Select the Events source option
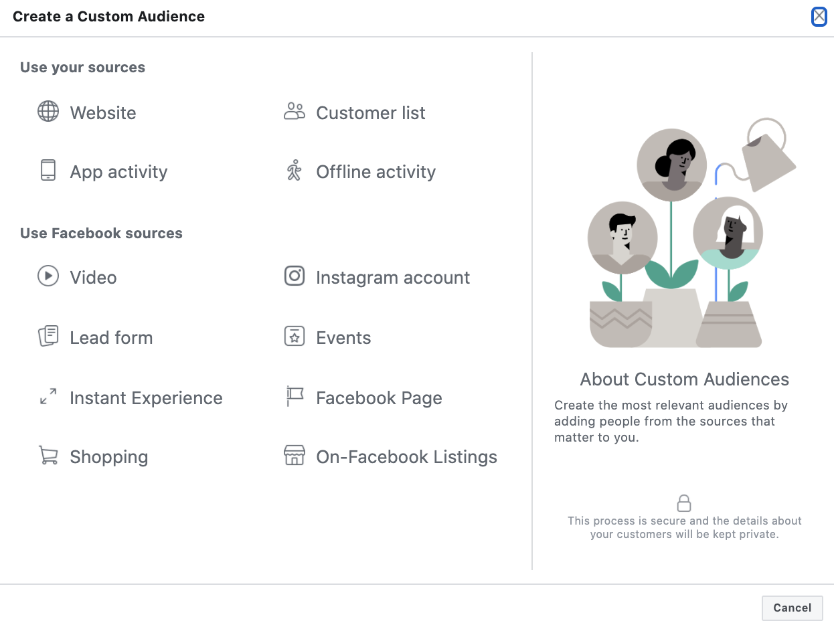834x629 pixels. (343, 337)
